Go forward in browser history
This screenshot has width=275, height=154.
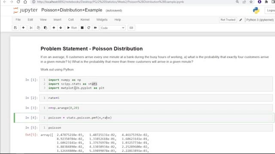click(12, 2)
